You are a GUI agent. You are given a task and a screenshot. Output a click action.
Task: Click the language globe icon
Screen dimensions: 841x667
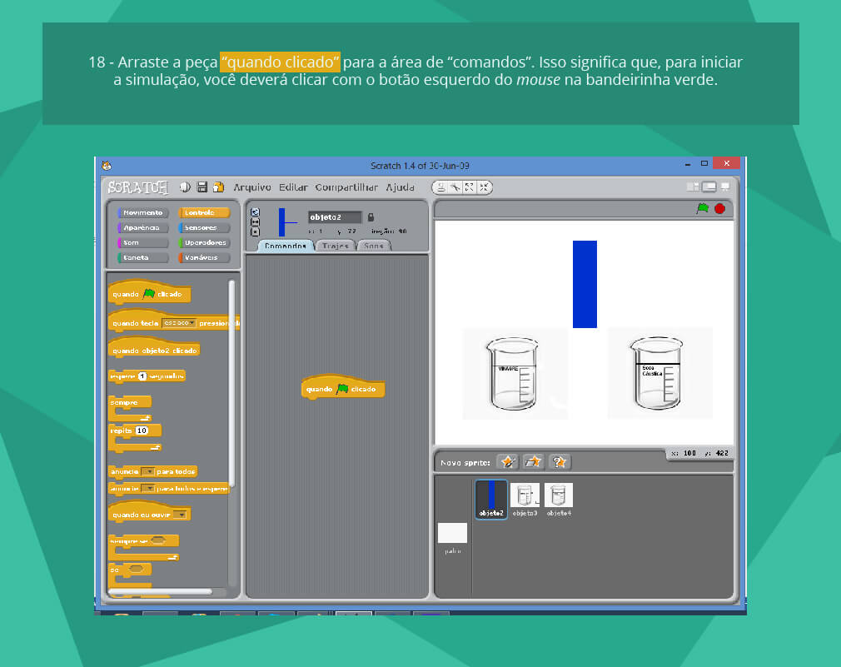[185, 187]
